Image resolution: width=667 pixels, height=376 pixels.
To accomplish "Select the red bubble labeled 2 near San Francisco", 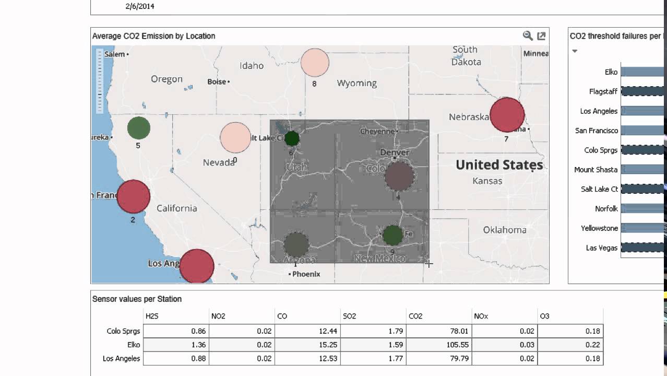I will [134, 196].
